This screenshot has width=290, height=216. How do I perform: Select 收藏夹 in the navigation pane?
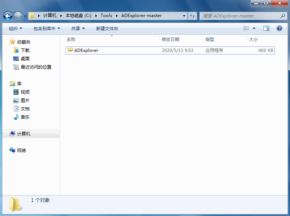pos(23,42)
